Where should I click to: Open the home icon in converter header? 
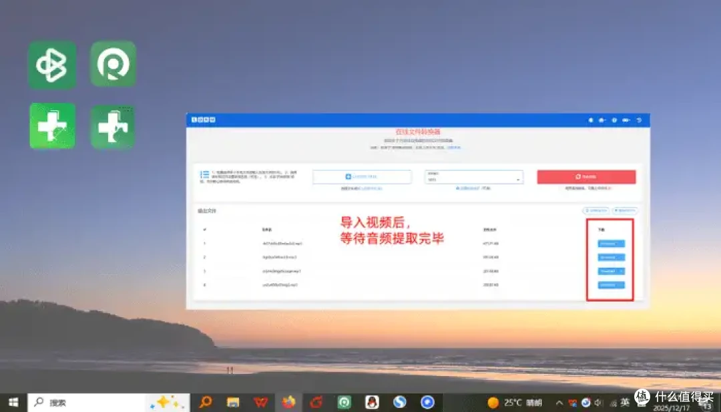602,120
